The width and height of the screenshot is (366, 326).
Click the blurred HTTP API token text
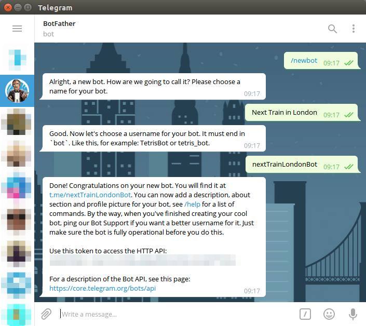(x=143, y=260)
